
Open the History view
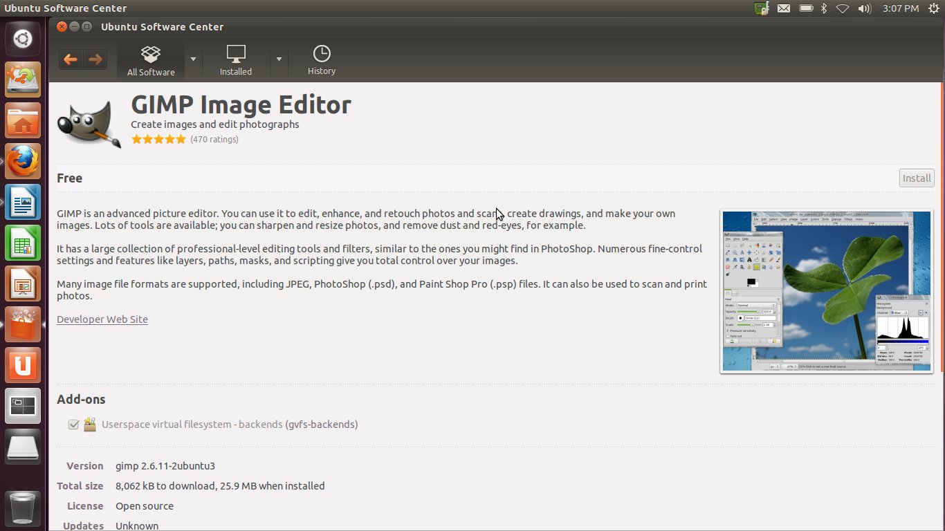tap(322, 61)
